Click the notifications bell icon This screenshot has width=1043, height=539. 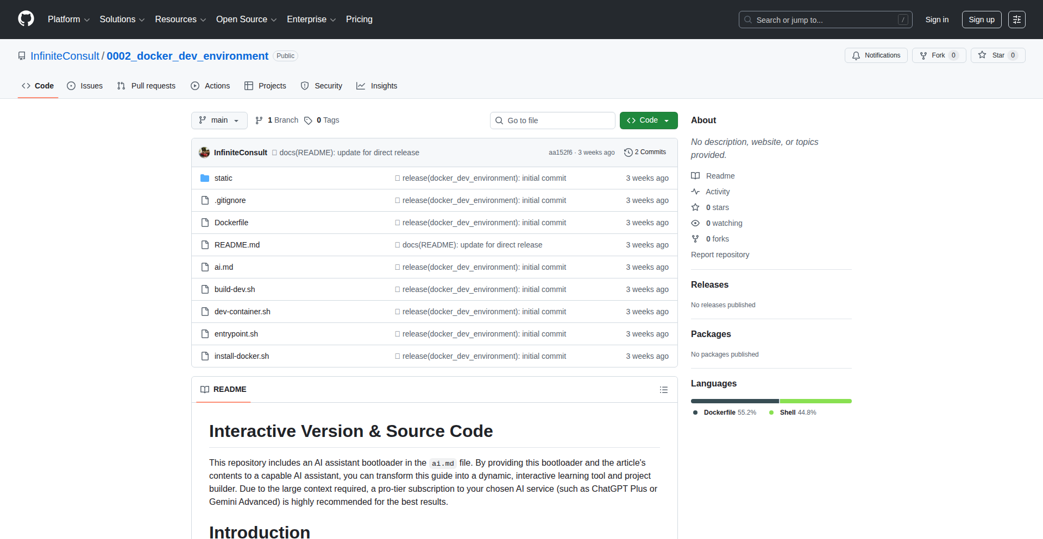tap(856, 55)
